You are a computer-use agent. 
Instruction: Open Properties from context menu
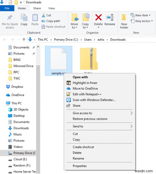[x=80, y=166]
